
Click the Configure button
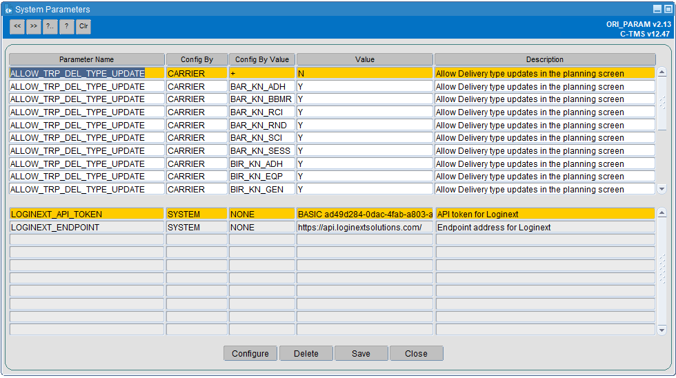(250, 353)
